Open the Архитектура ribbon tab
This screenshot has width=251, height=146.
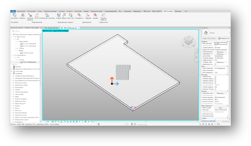[21, 11]
